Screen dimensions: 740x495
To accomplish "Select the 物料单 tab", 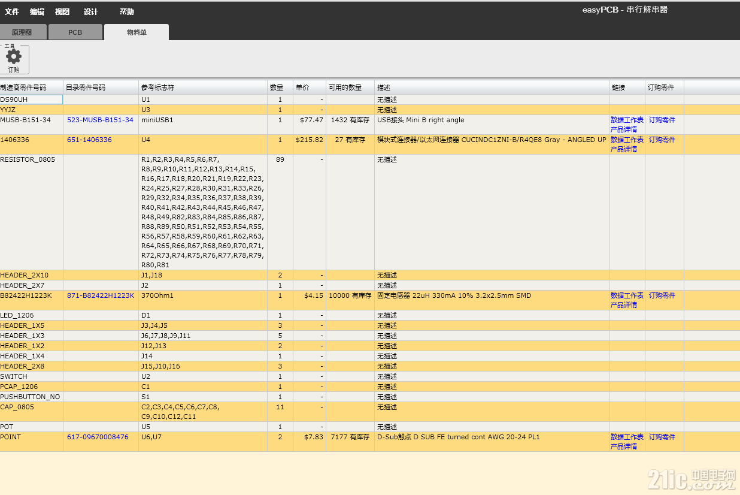I will tap(137, 32).
